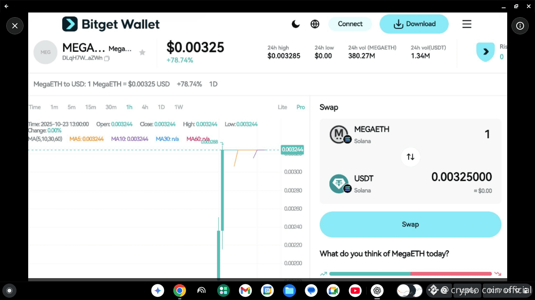The image size is (535, 300).
Task: Close the viewer with the X button
Action: pos(15,26)
